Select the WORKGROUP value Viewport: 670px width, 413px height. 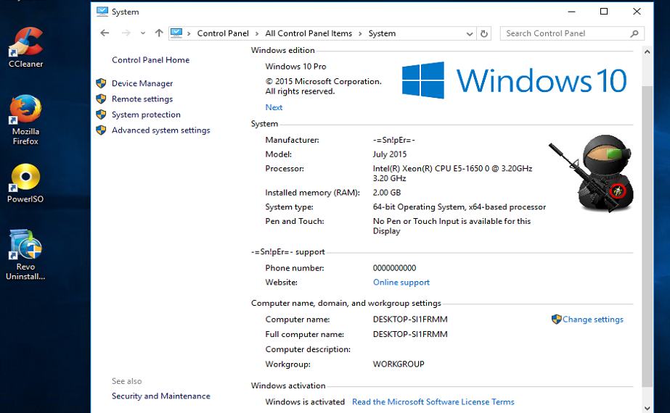[x=399, y=364]
